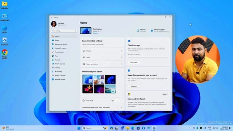Click the Microsoft 365 Family logo icon
The image size is (233, 131).
pos(129,94)
